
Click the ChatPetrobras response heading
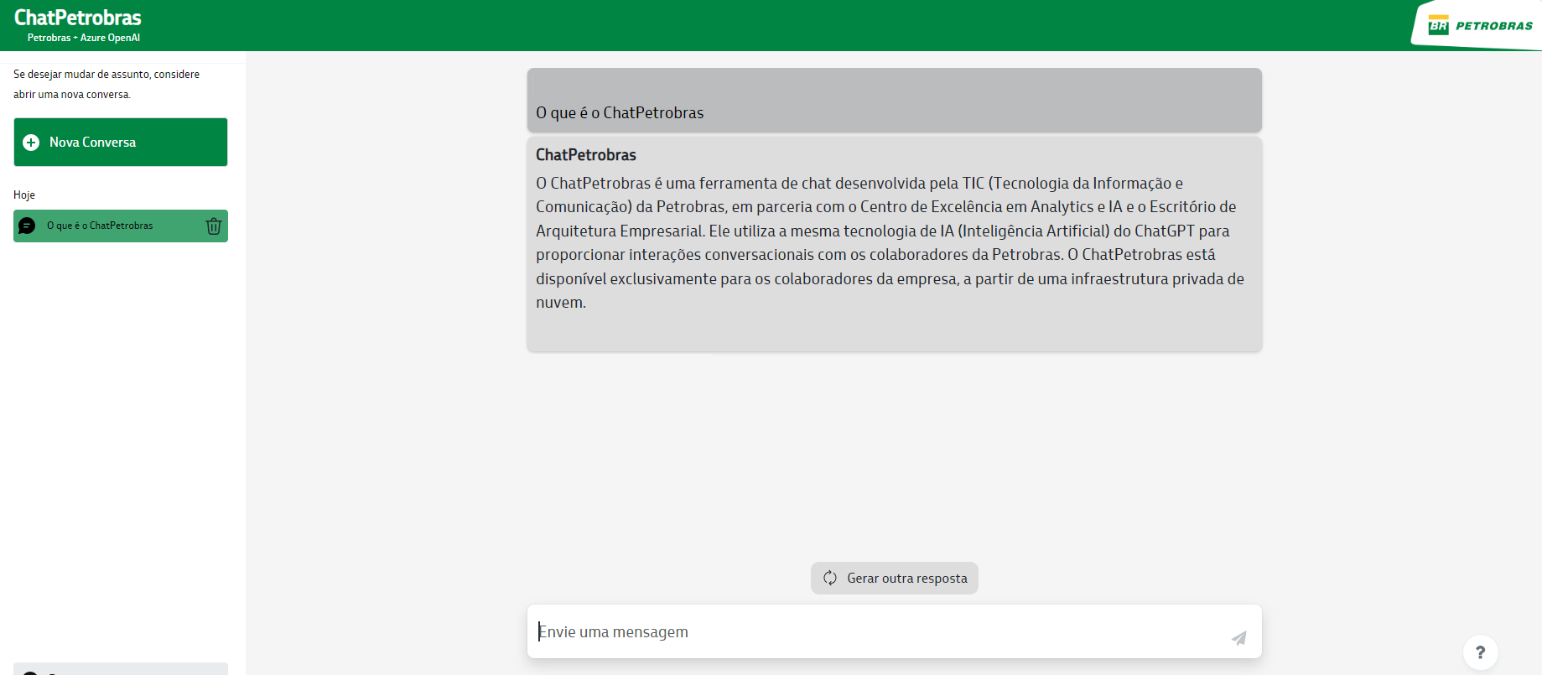point(586,155)
